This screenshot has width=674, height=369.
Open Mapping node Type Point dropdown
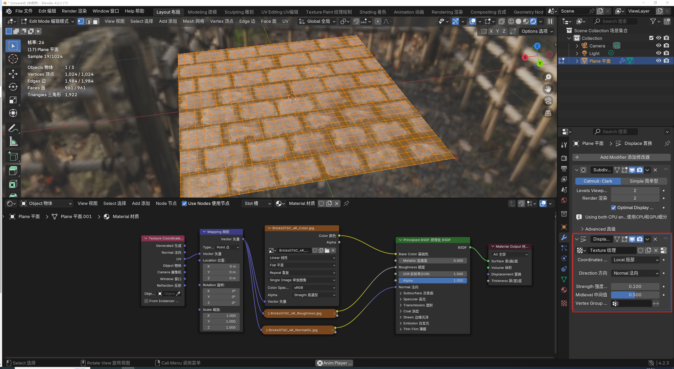(x=227, y=247)
